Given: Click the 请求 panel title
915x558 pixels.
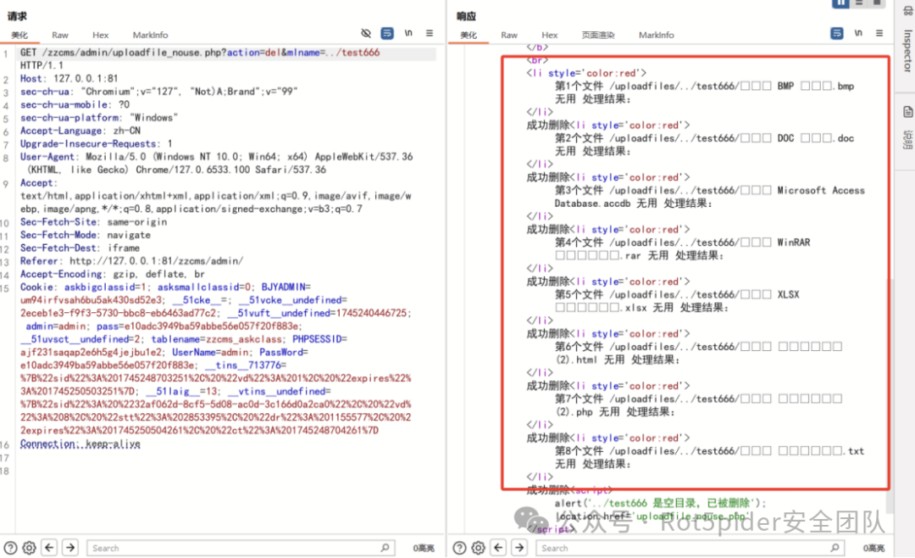Looking at the screenshot, I should (x=17, y=16).
